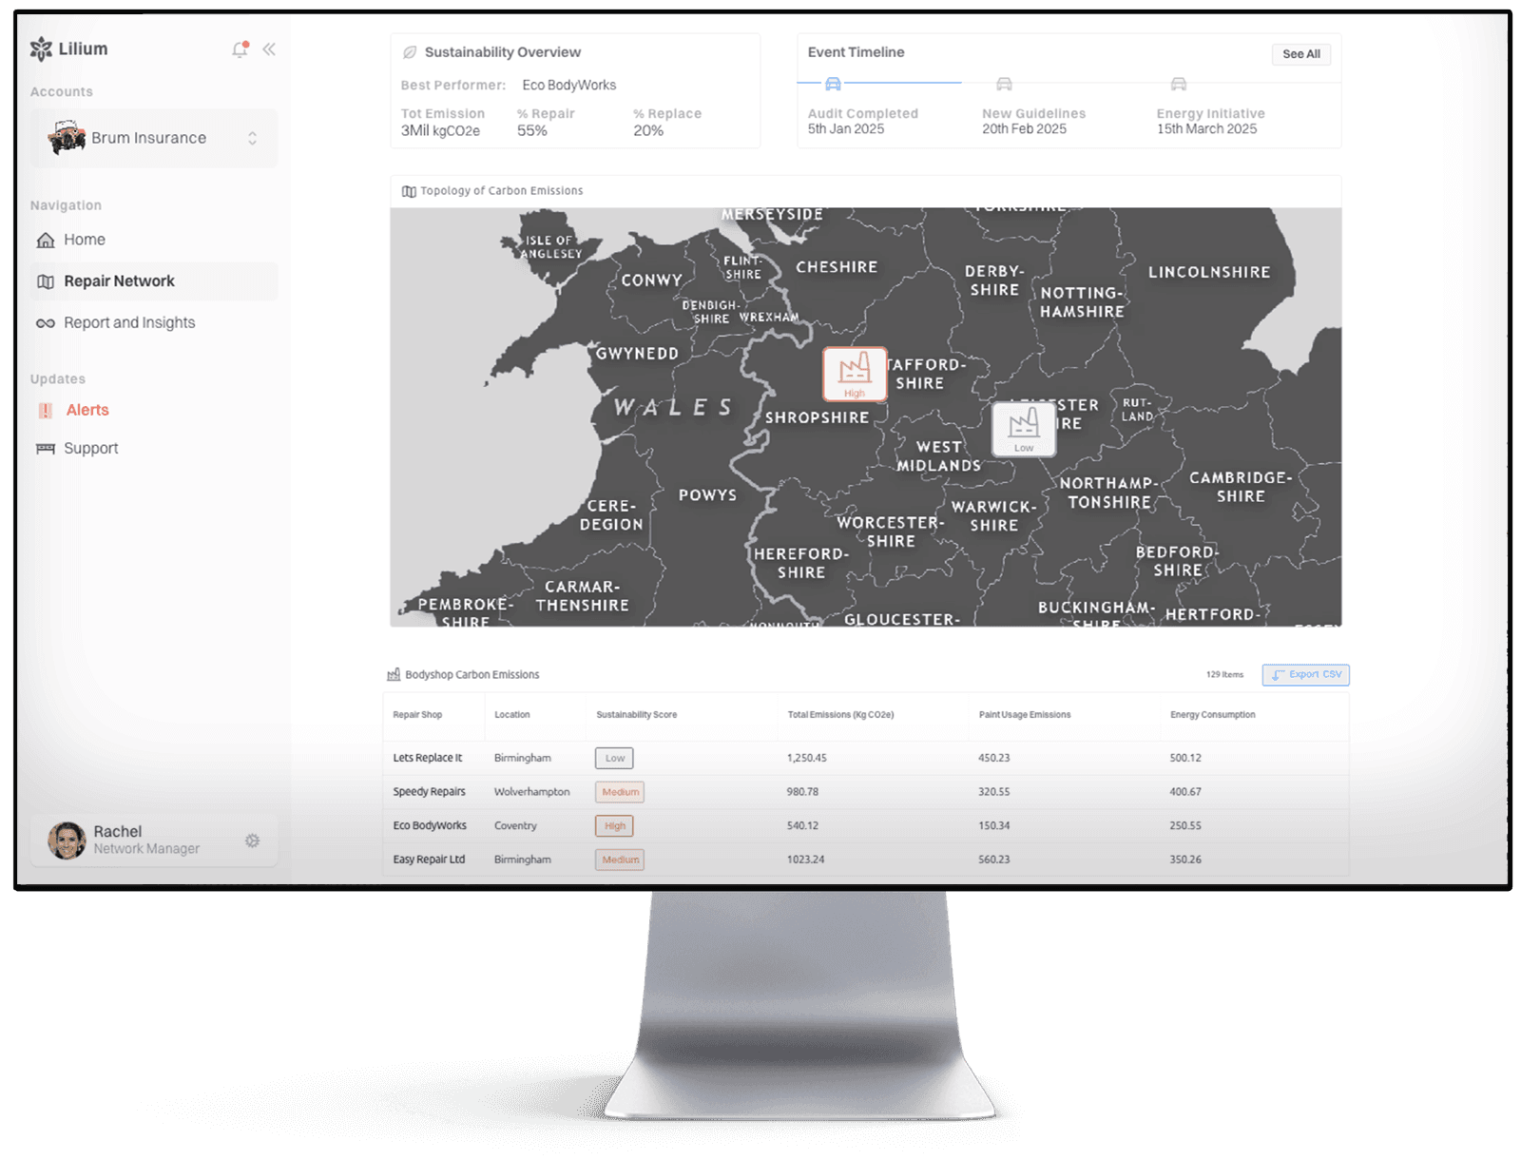Click the High badge for Eco BodyWorks
The image size is (1521, 1160).
click(x=614, y=826)
